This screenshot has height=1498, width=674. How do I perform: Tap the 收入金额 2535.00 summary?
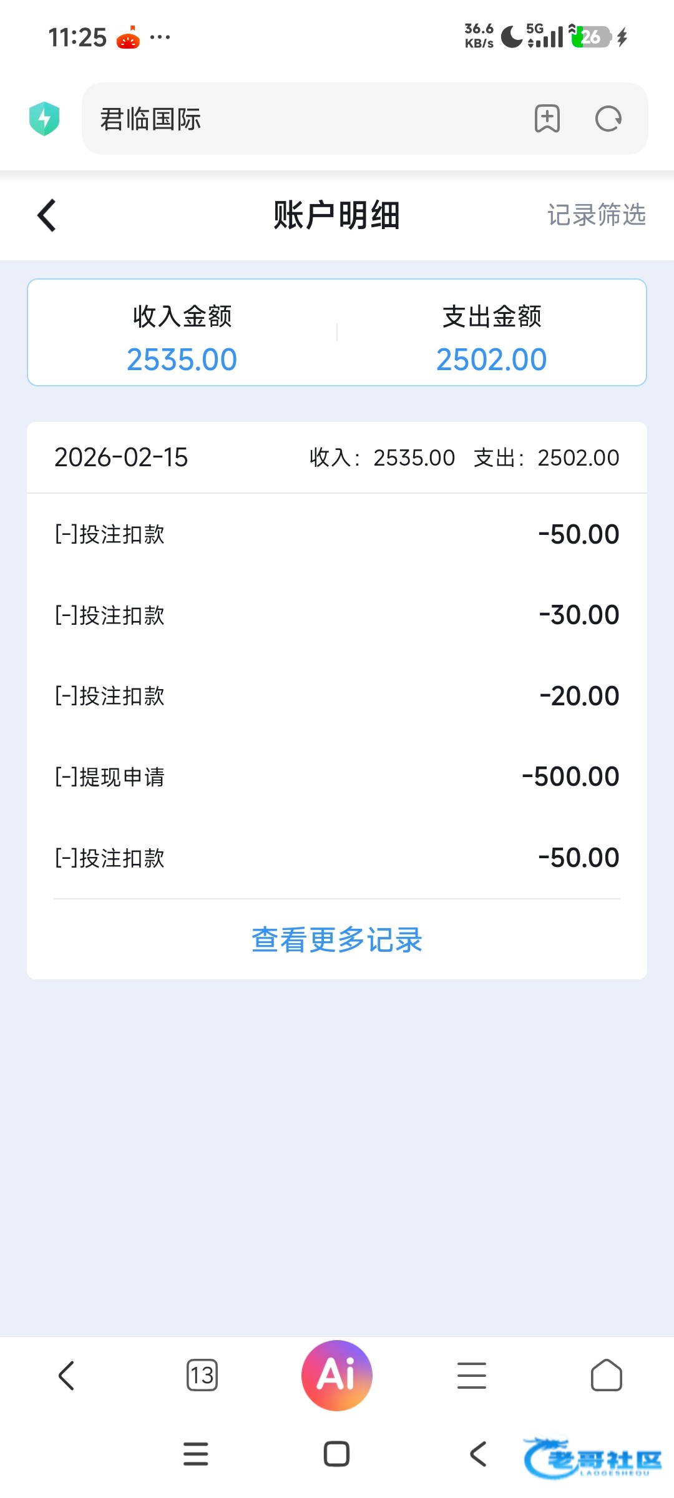click(x=182, y=338)
